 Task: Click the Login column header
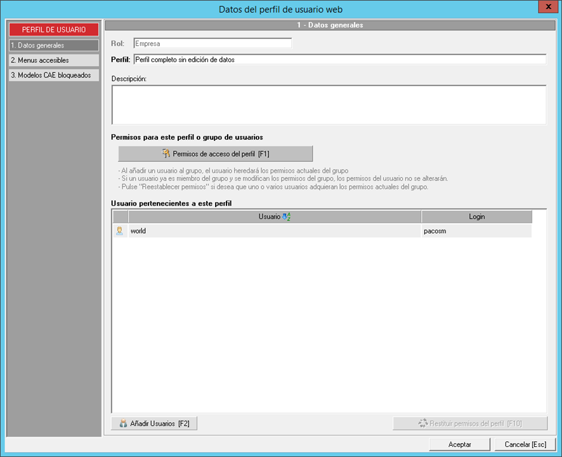(x=476, y=217)
